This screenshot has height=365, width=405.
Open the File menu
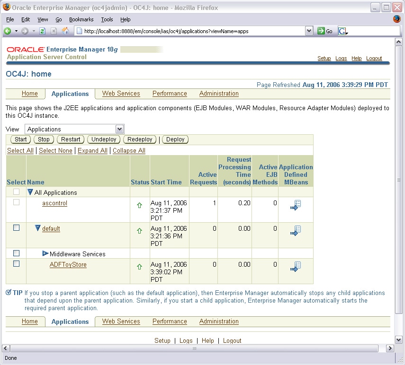point(10,19)
